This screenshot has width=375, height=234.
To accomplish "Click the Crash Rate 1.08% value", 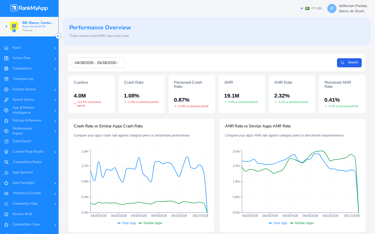I will pyautogui.click(x=132, y=96).
